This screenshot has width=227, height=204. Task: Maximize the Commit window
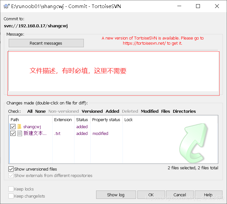[x=198, y=6]
